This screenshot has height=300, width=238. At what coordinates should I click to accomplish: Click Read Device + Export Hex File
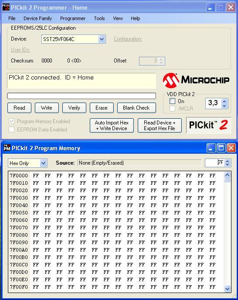(x=160, y=125)
